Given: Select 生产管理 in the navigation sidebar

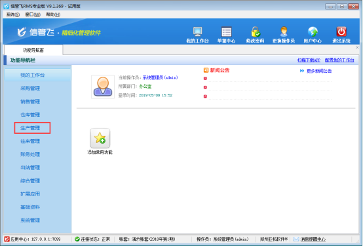Looking at the screenshot, I should pos(30,128).
